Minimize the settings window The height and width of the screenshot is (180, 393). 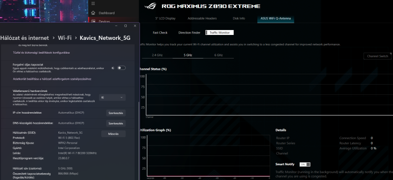coord(116,26)
